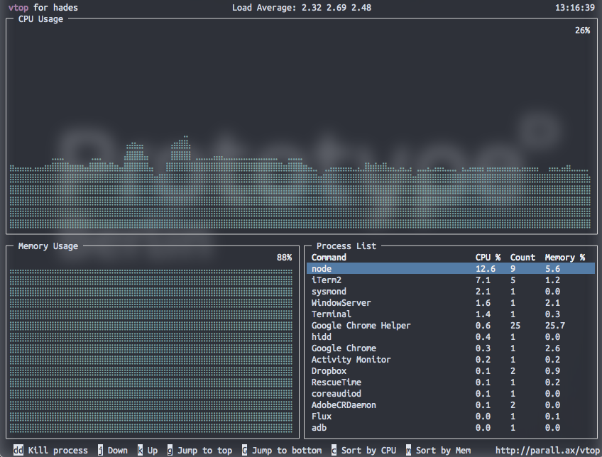This screenshot has width=602, height=457.
Task: Click the m Sort by Mem shortcut
Action: tap(438, 451)
